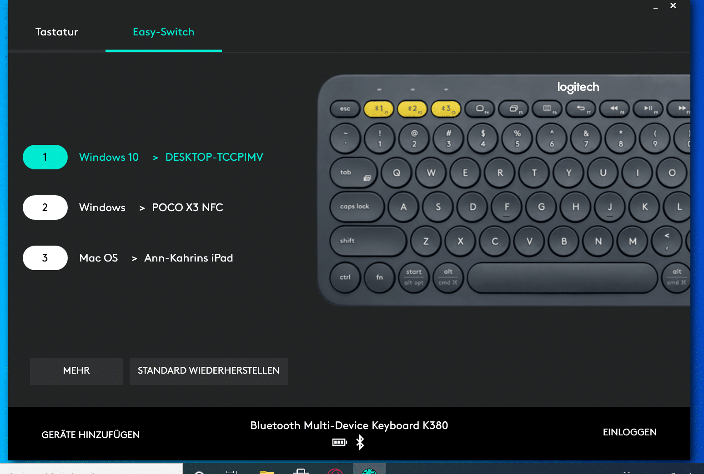704x474 pixels.
Task: Select channel 2 pill button
Action: click(45, 207)
